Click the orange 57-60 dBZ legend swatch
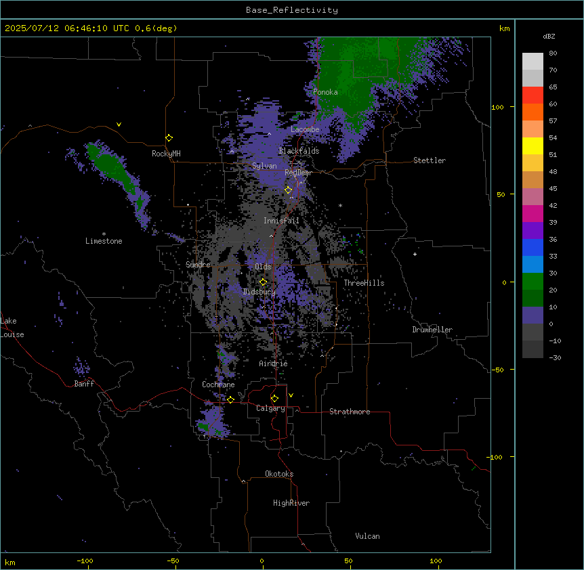 click(x=533, y=112)
